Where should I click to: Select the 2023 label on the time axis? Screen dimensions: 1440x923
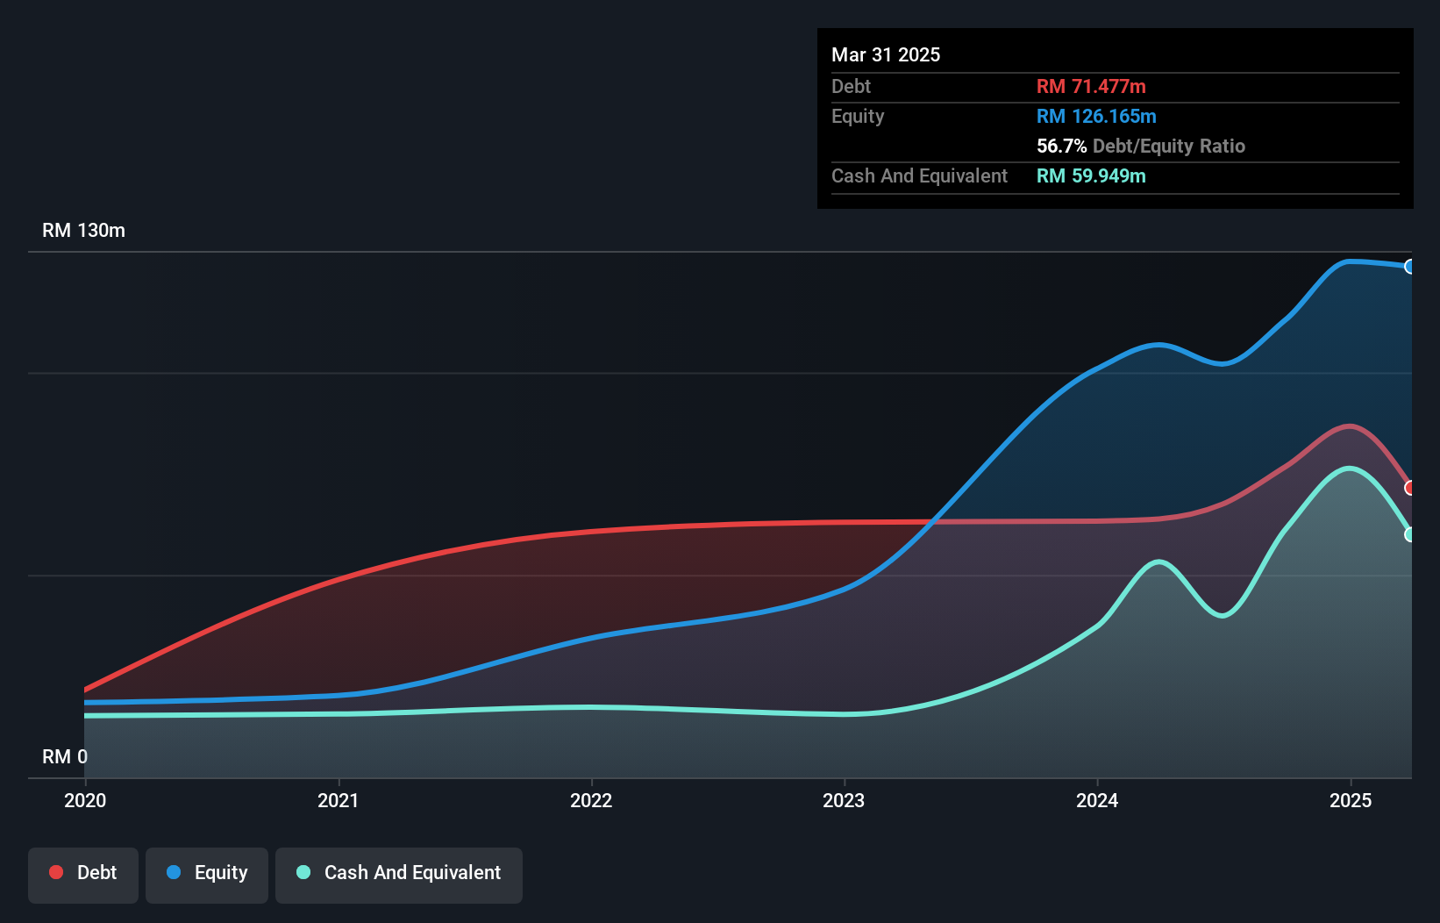click(x=844, y=800)
